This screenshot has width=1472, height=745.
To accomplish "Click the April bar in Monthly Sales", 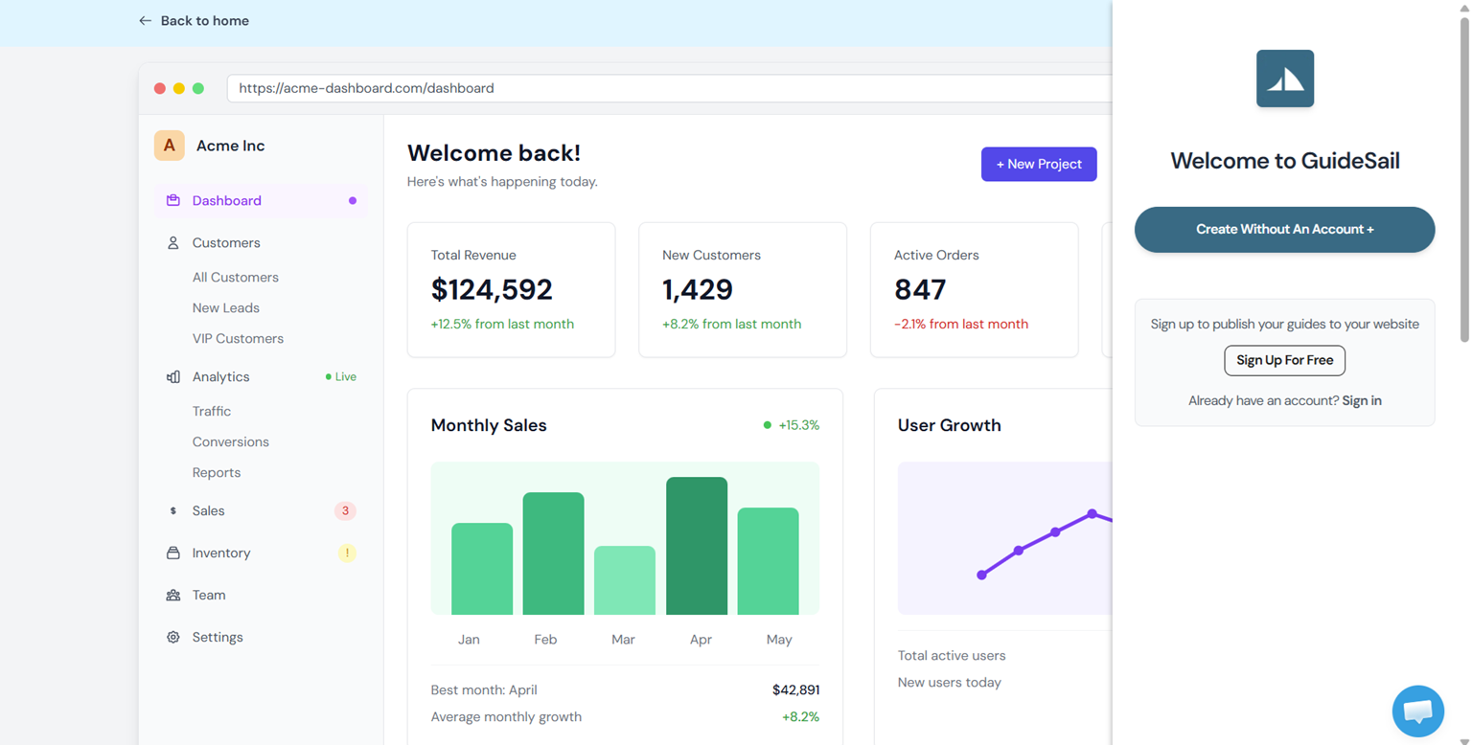I will tap(697, 546).
